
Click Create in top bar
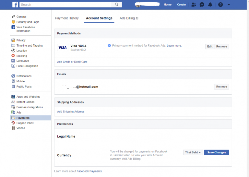pos(181,5)
